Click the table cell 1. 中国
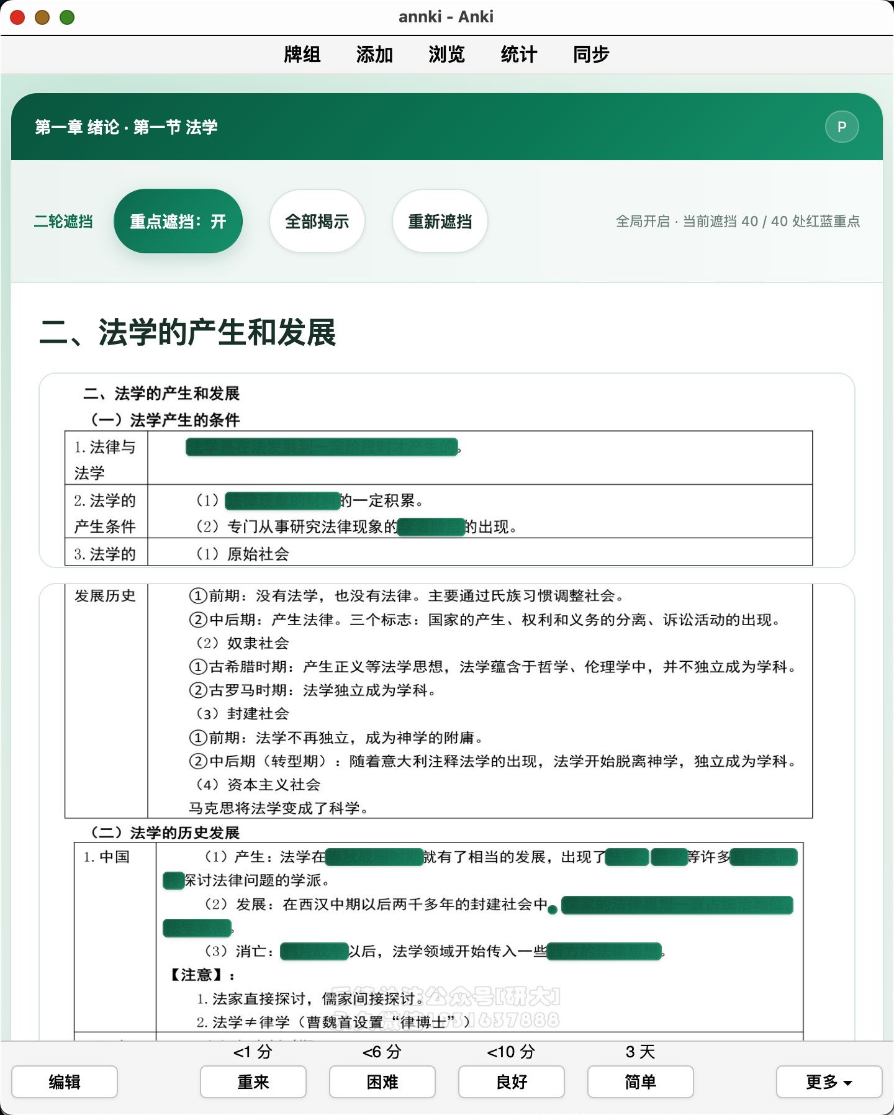The width and height of the screenshot is (894, 1115). 107,857
